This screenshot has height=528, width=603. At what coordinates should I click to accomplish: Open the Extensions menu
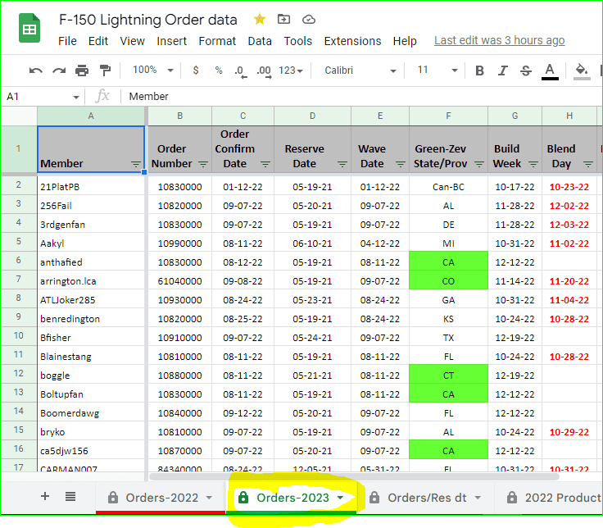pyautogui.click(x=352, y=41)
